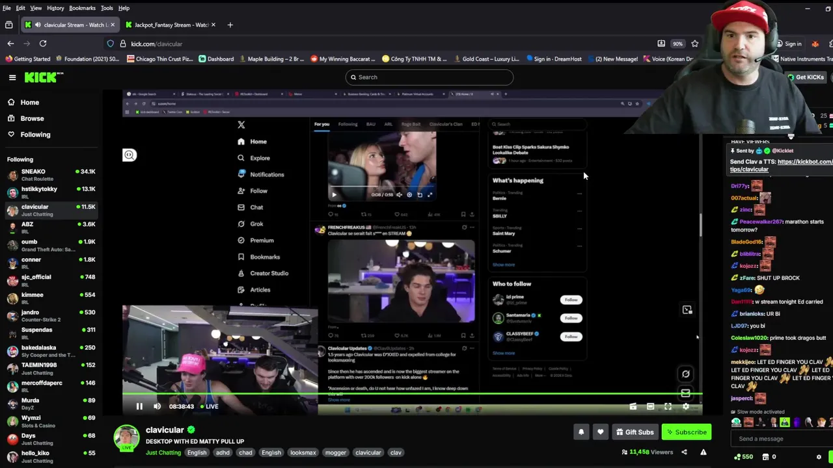Open SNEAKO channel in sidebar

[x=51, y=175]
